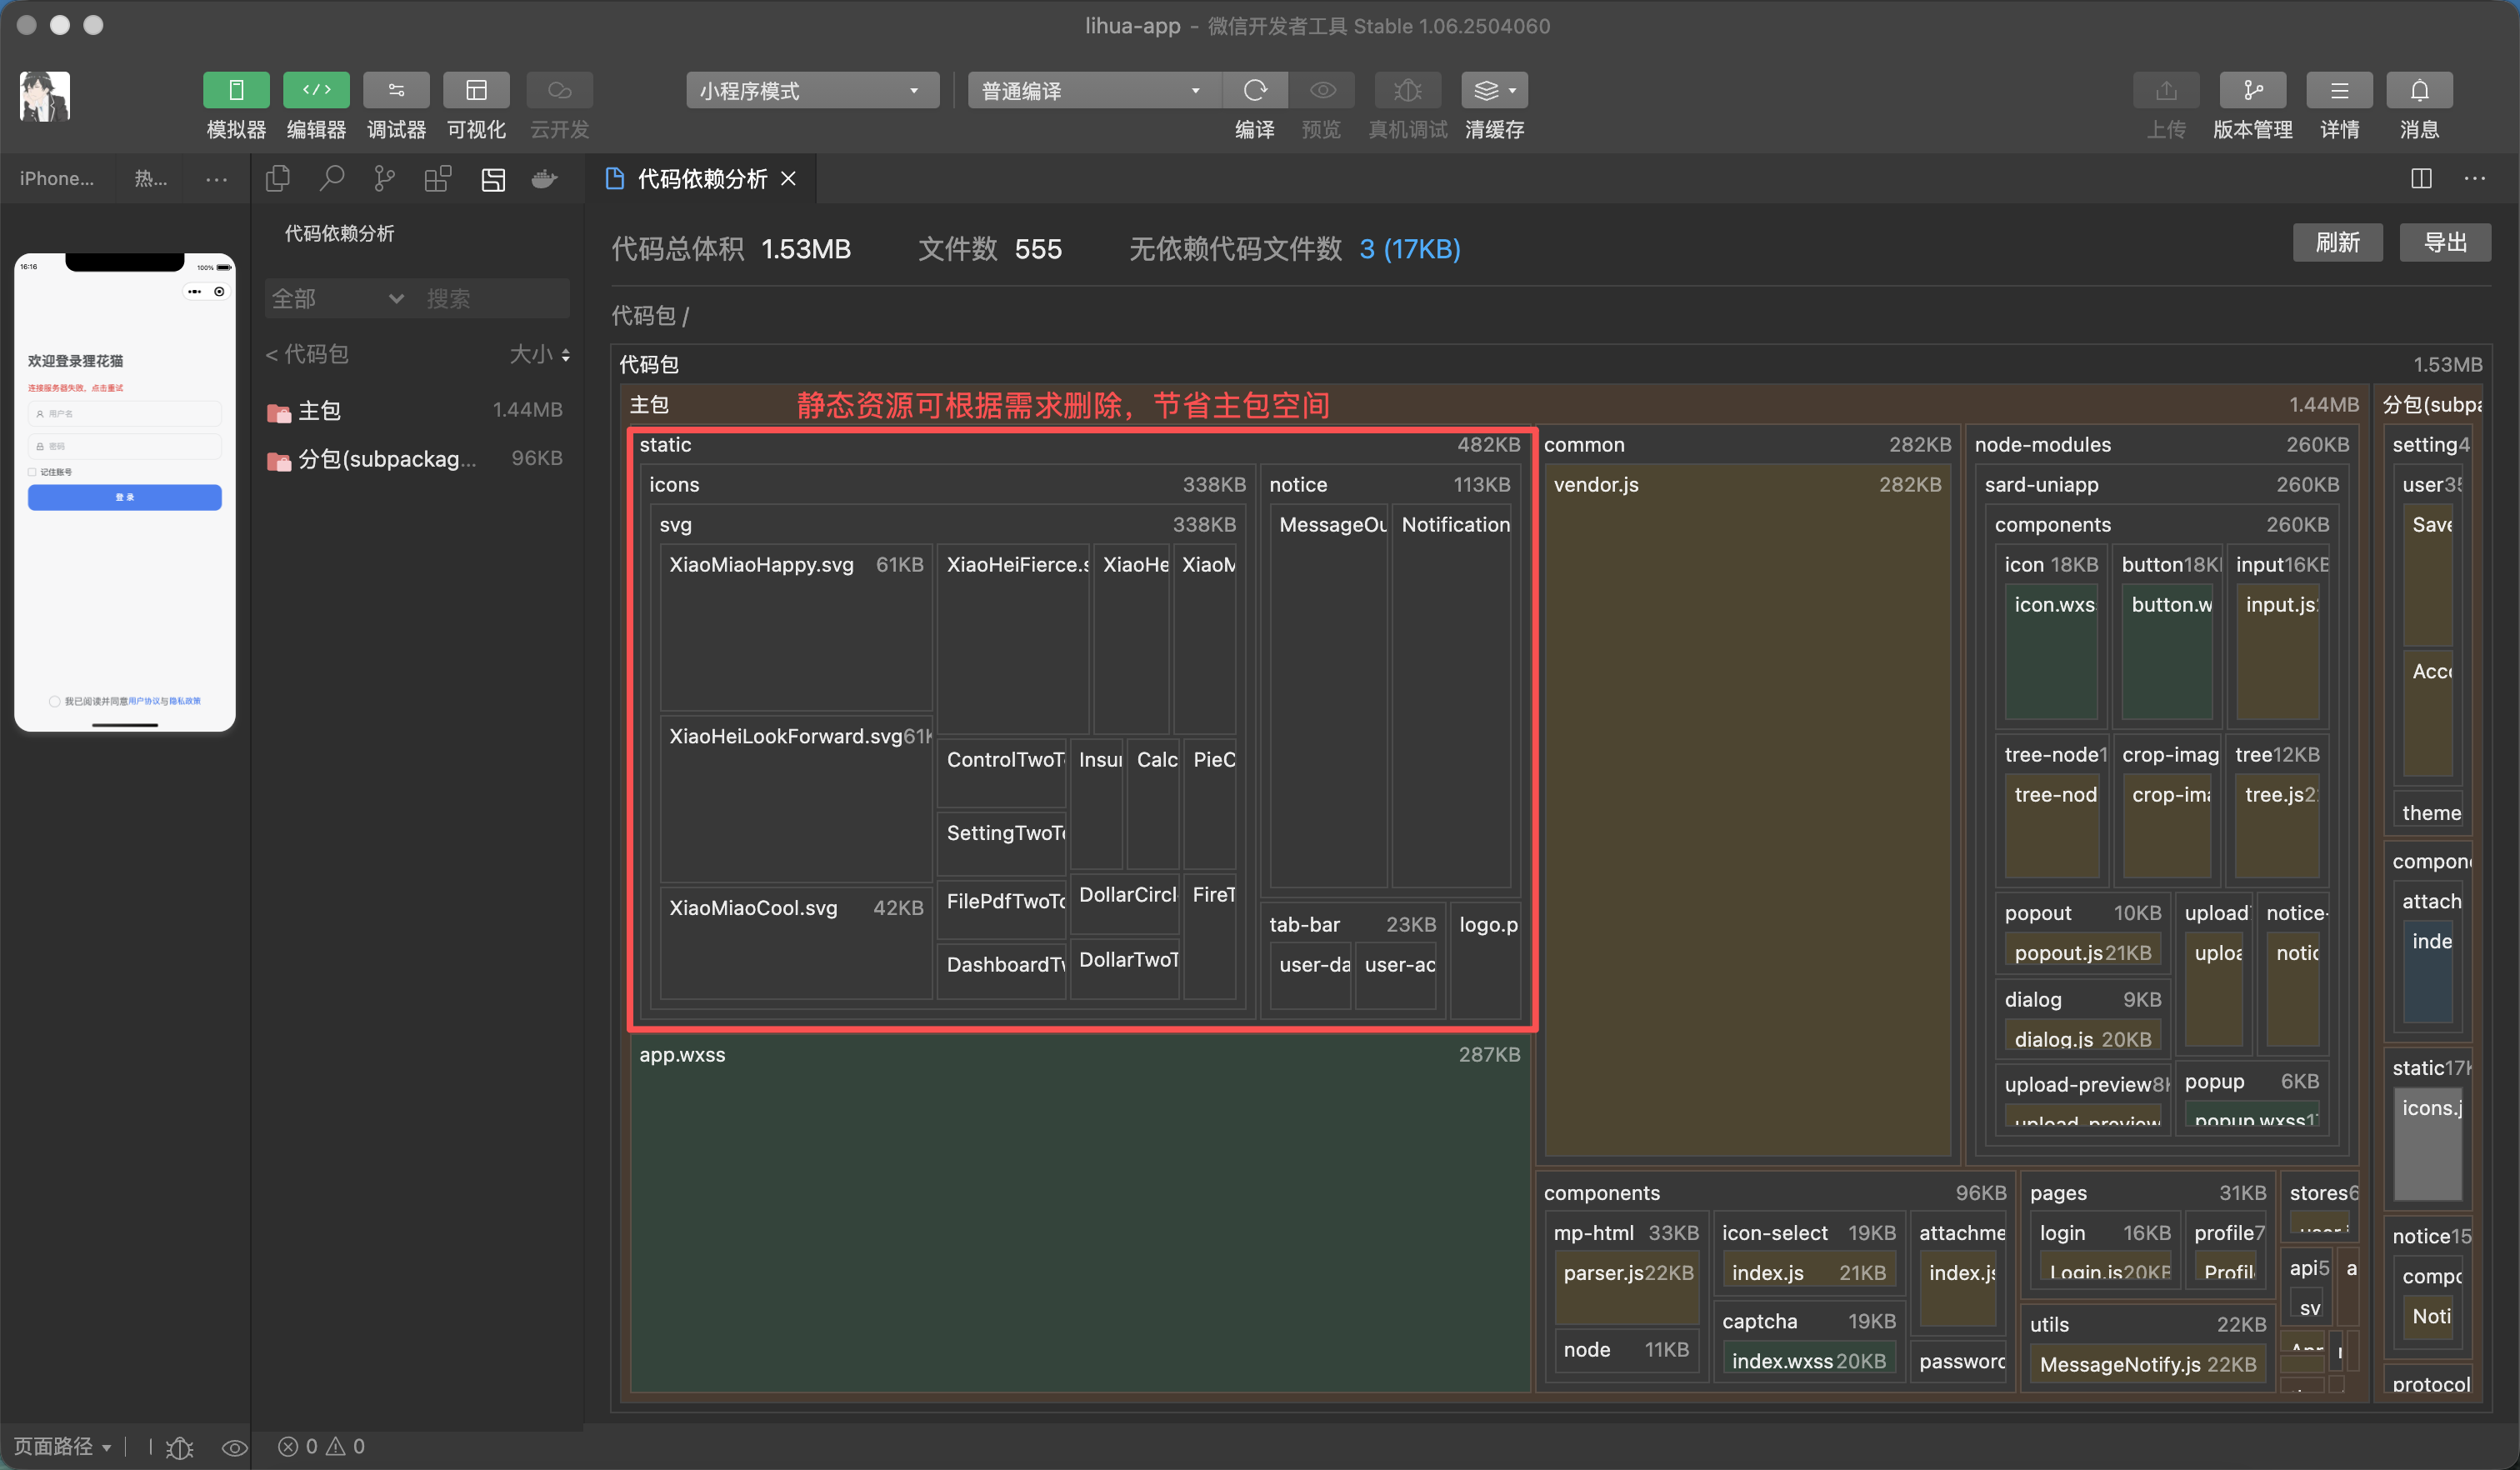Click the search magnifier icon in sidebar
Viewport: 2520px width, 1470px height.
click(331, 179)
